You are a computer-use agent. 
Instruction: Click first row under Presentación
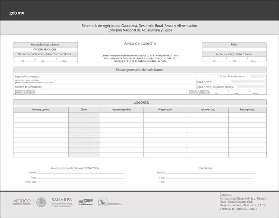[x=165, y=115]
